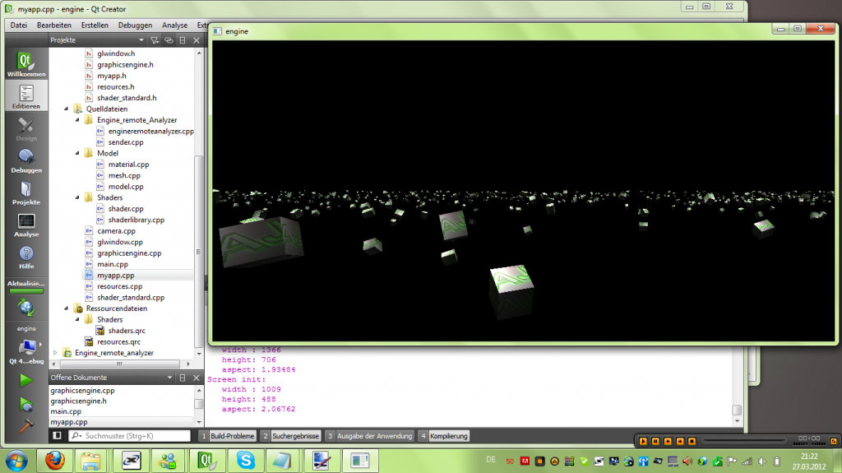Open the Willkommen (Welcome) mode
The image size is (842, 473).
(25, 63)
